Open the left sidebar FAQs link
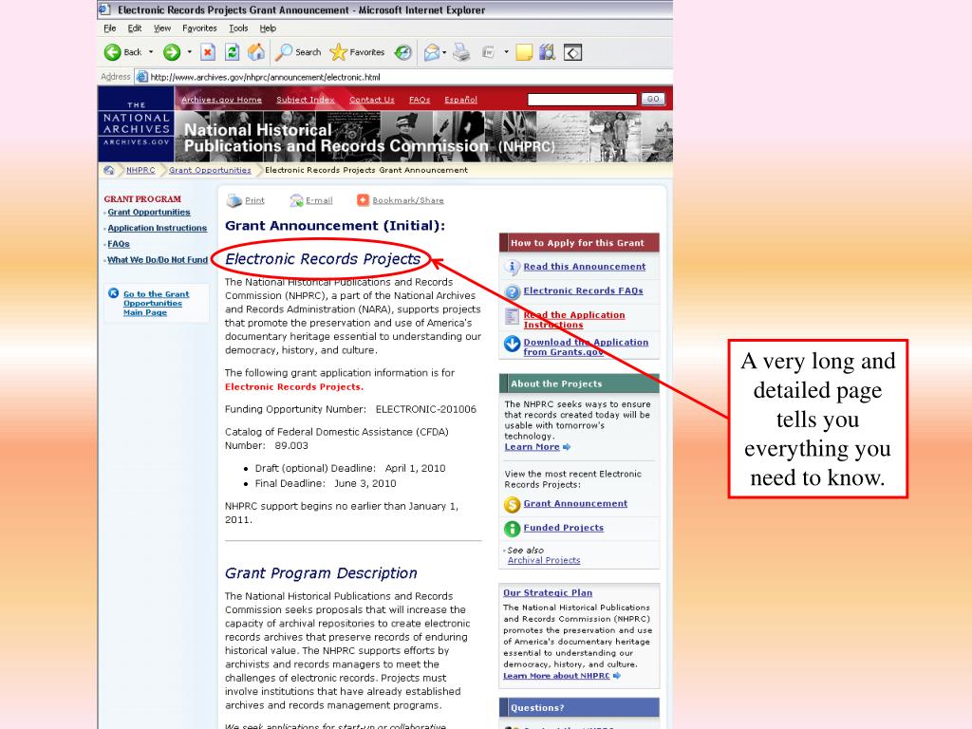 [x=119, y=244]
